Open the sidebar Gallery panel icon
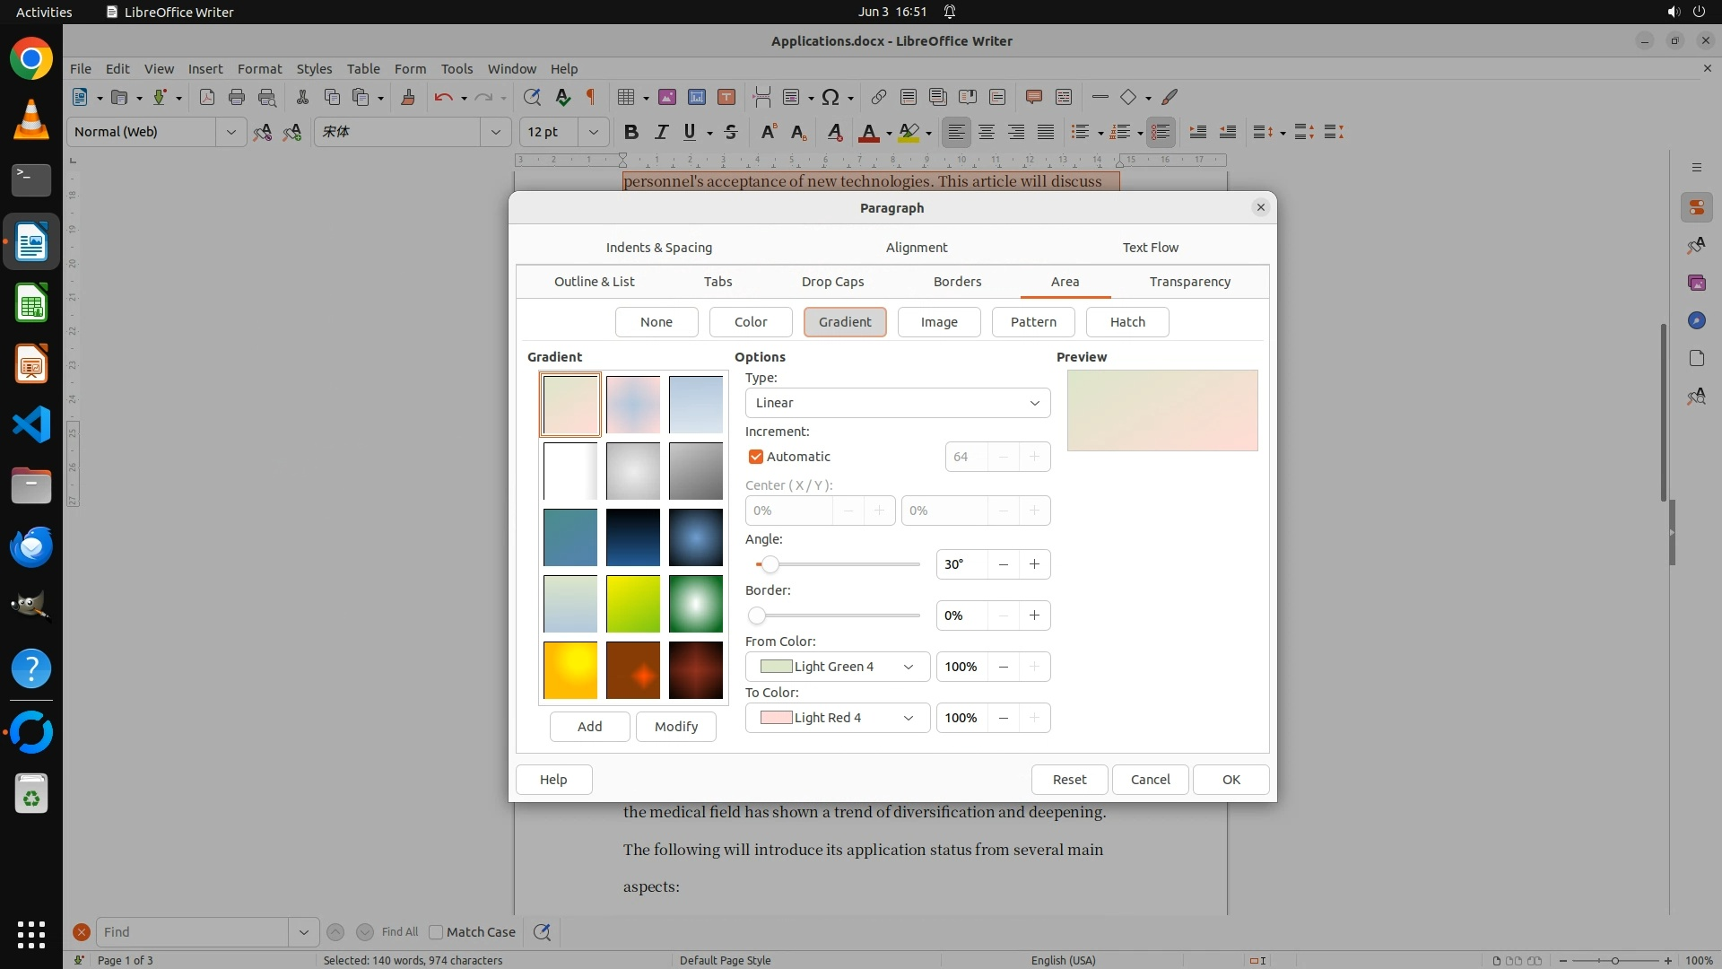The width and height of the screenshot is (1722, 969). 1696,283
